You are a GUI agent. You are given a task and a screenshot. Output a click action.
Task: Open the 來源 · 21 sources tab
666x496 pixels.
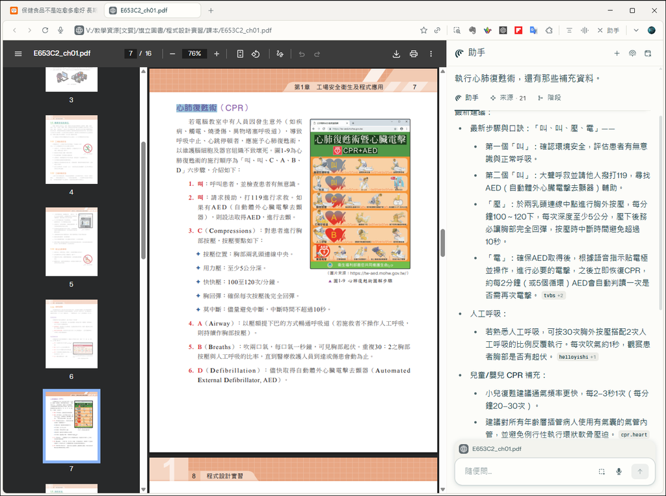tap(508, 98)
